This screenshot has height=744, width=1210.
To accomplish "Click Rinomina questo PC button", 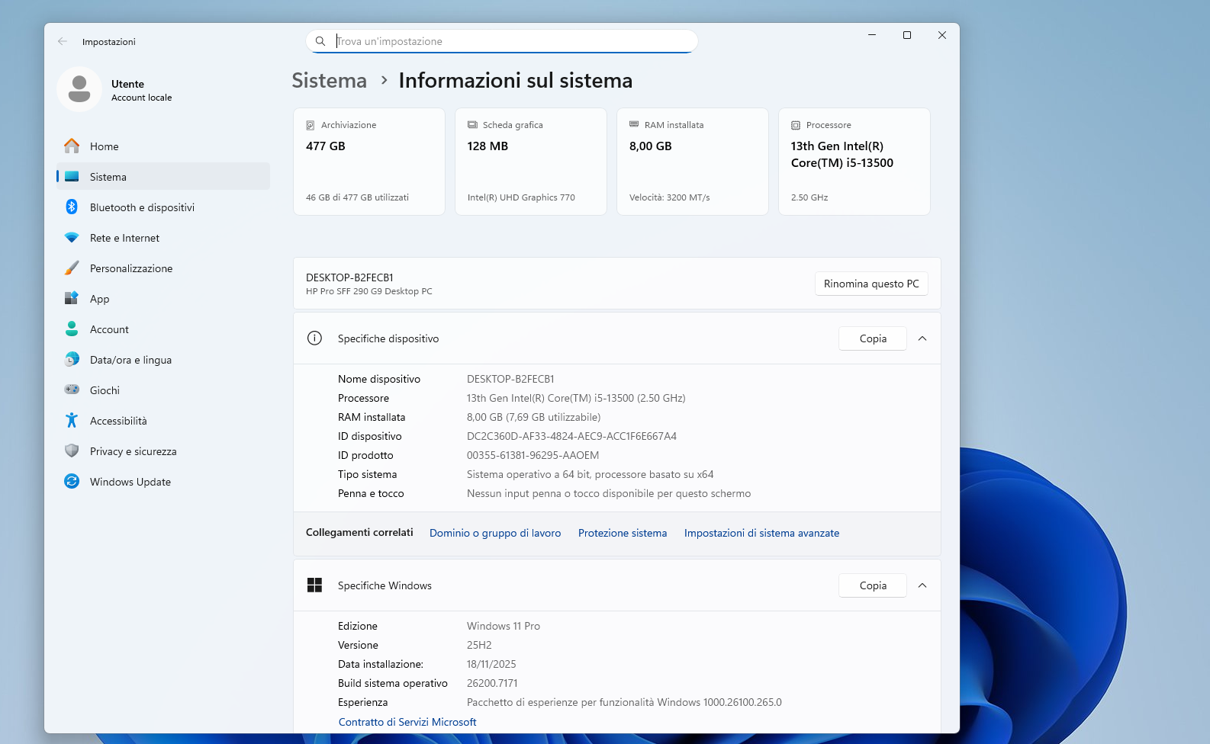I will [871, 284].
